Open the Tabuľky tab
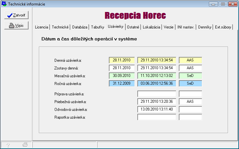 click(x=98, y=27)
